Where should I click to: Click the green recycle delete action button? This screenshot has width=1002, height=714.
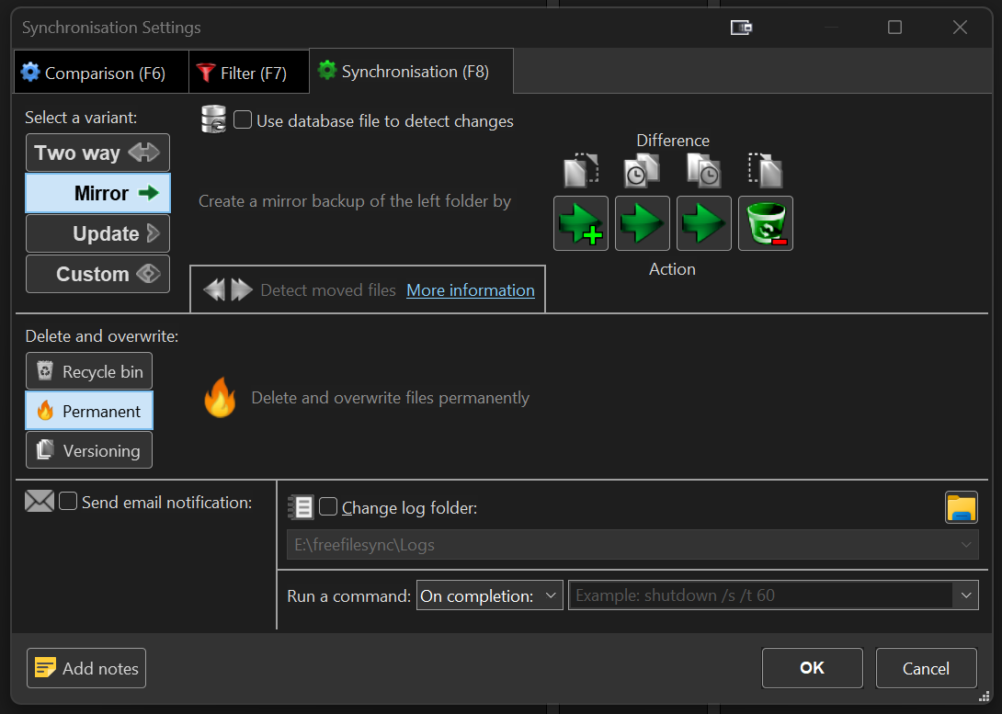click(766, 223)
